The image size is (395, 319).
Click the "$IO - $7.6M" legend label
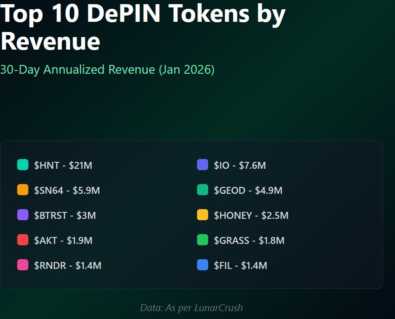pos(240,166)
